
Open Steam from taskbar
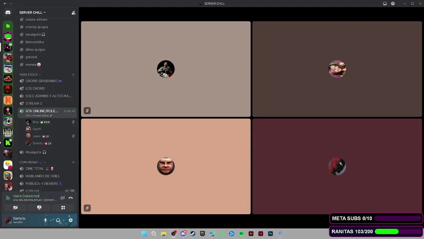coord(192,234)
